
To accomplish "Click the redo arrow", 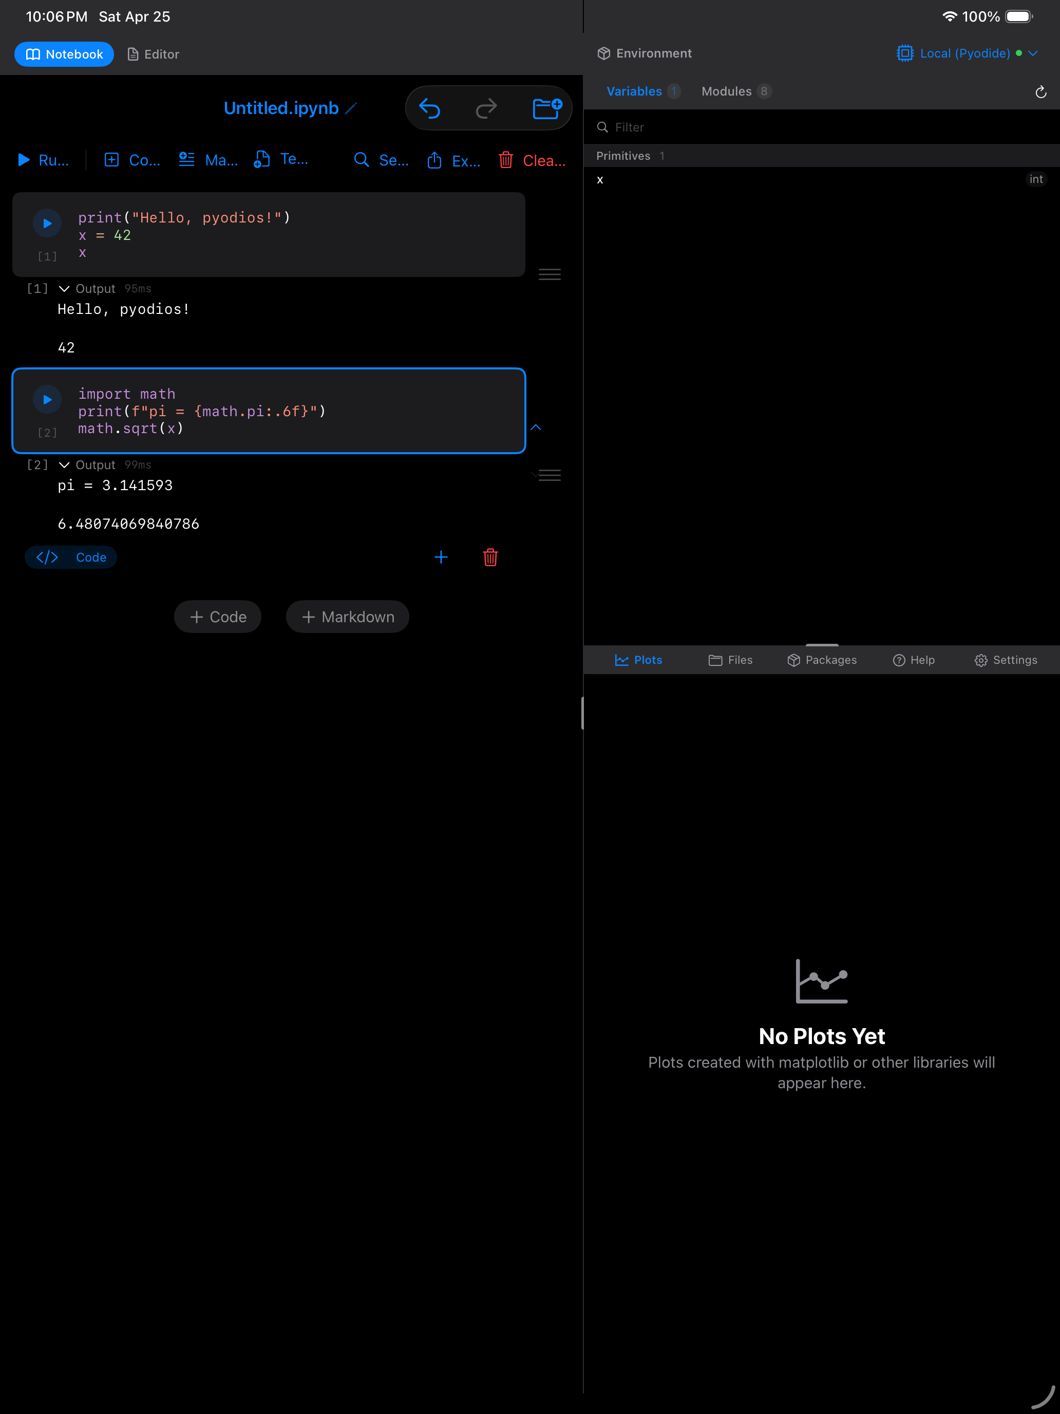I will point(486,109).
